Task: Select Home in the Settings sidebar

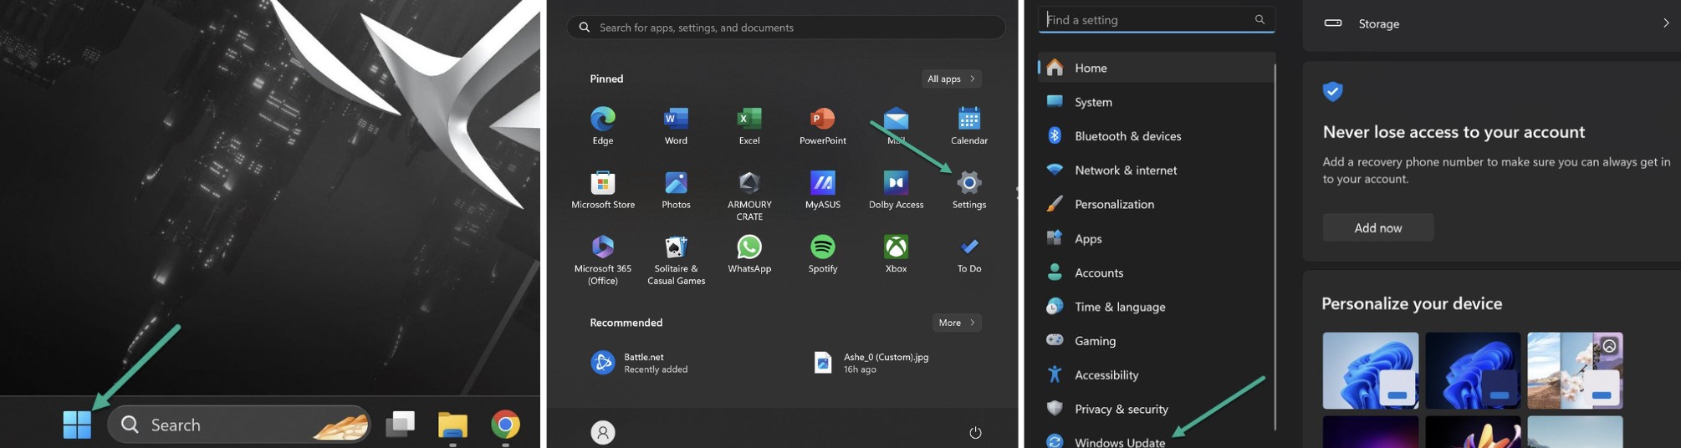Action: click(x=1157, y=68)
